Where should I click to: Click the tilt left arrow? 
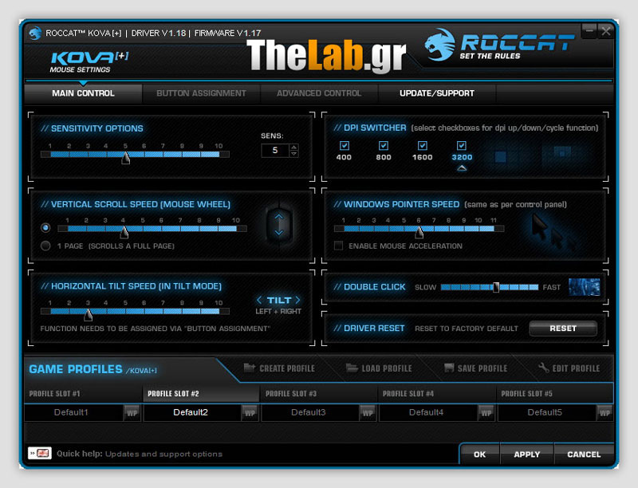pyautogui.click(x=259, y=300)
